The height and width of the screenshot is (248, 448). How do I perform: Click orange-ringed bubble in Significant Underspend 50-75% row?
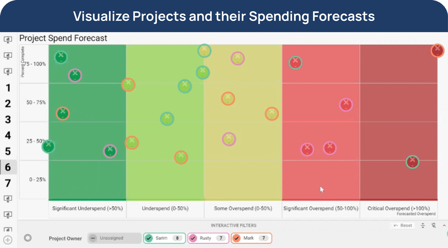tap(62, 114)
